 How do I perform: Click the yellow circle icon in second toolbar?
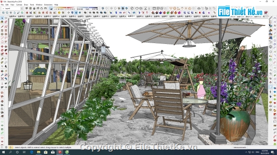(x=59, y=12)
